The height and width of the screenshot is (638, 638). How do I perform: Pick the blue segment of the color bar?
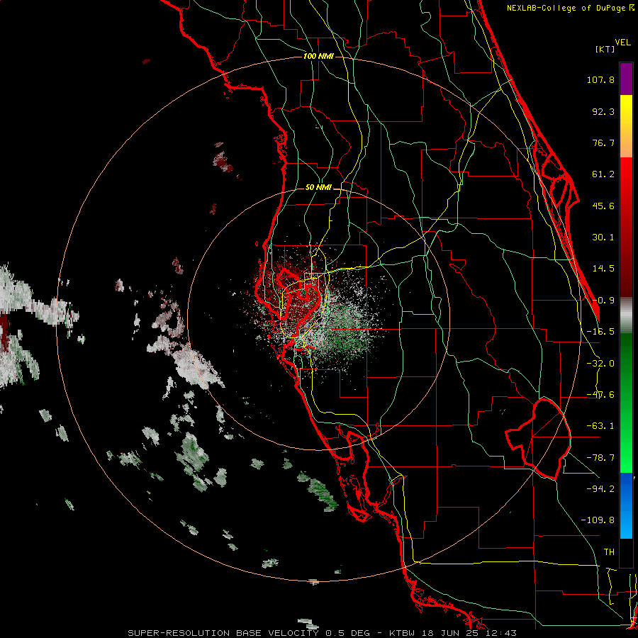pyautogui.click(x=626, y=505)
